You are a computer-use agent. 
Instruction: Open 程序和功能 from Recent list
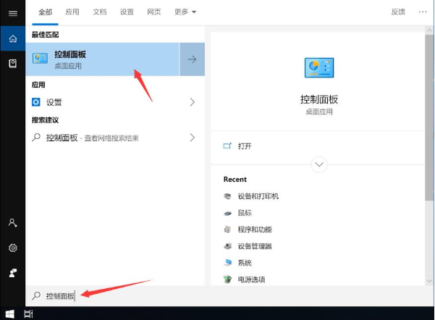(x=255, y=230)
